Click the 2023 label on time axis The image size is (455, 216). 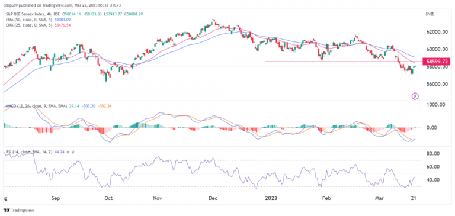click(x=272, y=199)
